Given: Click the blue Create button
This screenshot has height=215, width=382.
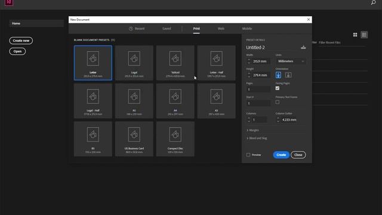Looking at the screenshot, I should (x=281, y=155).
